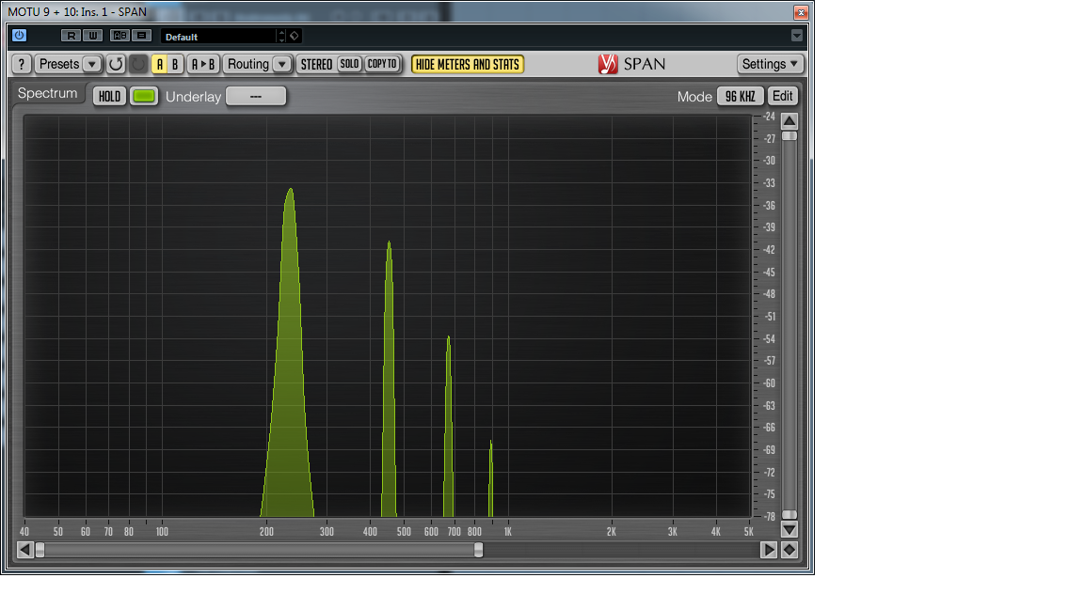Open the Default preset name field
The width and height of the screenshot is (1084, 609).
pos(218,36)
